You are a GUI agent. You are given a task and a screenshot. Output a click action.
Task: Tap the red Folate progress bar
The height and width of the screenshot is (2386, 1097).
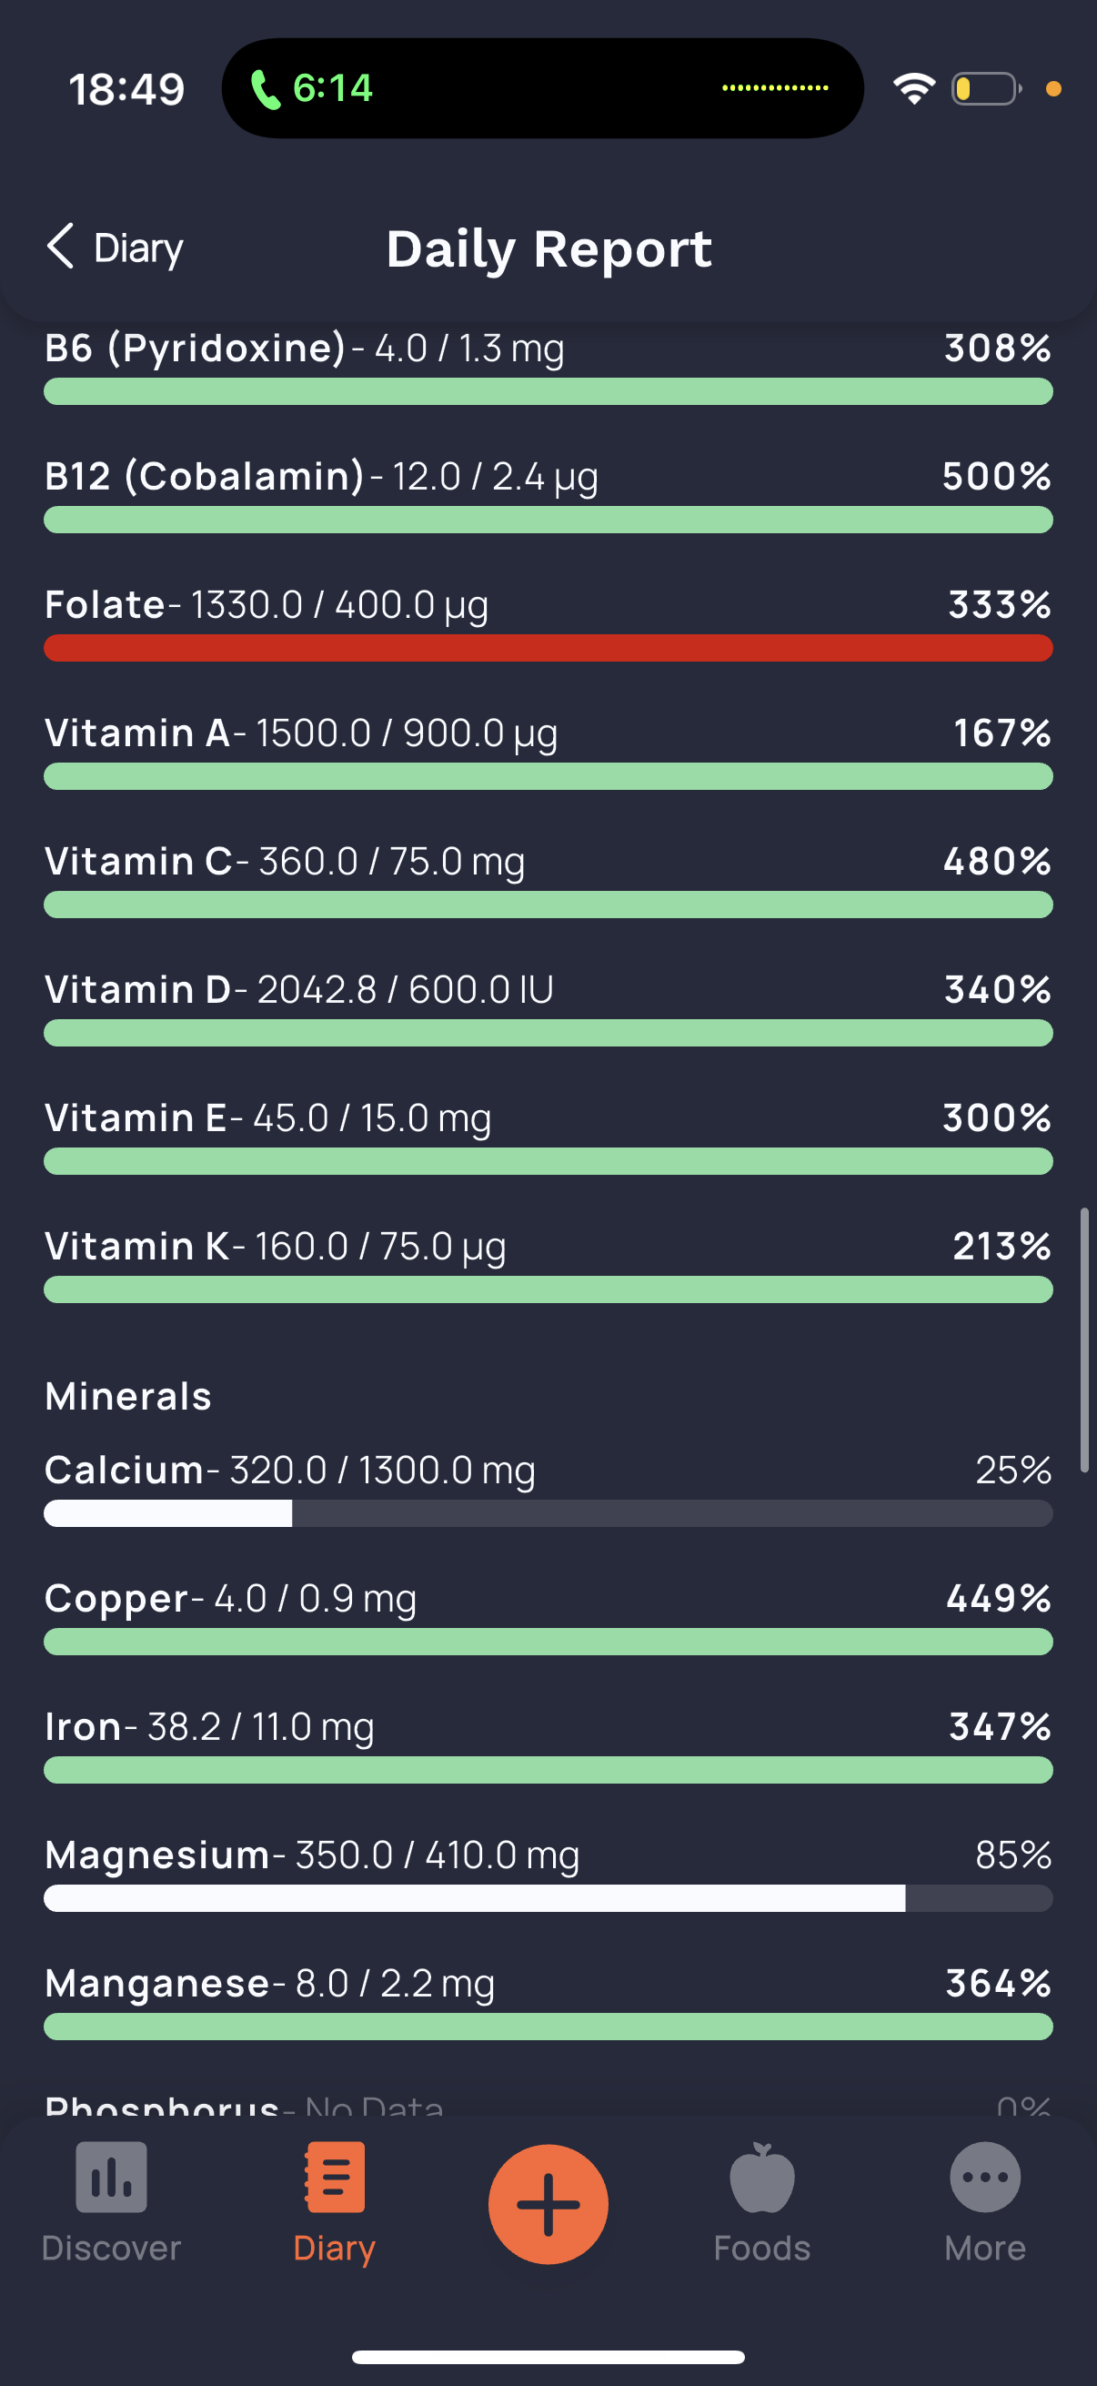(548, 648)
